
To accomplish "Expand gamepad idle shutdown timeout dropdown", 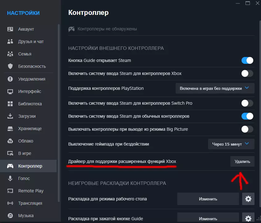I will click(231, 144).
